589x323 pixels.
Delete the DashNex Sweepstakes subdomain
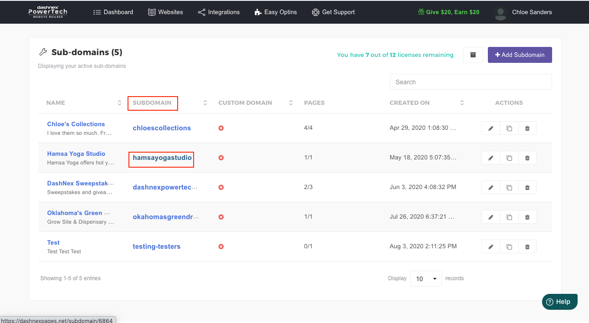click(527, 188)
